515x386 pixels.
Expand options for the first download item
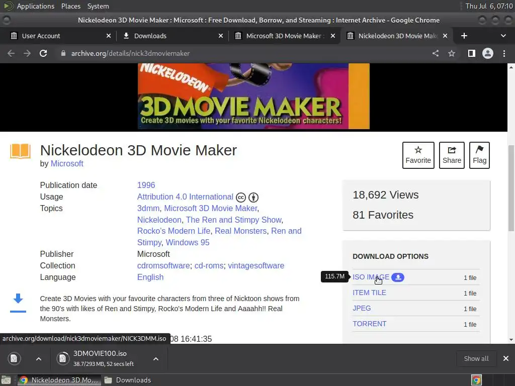(x=38, y=359)
